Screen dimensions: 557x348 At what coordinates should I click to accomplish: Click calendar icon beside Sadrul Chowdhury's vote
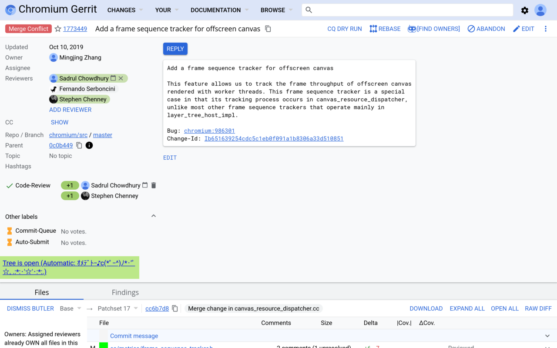point(145,185)
